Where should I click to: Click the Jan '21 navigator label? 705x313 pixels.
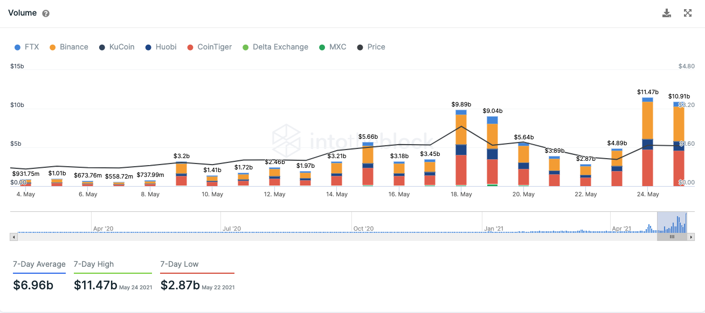pyautogui.click(x=493, y=229)
